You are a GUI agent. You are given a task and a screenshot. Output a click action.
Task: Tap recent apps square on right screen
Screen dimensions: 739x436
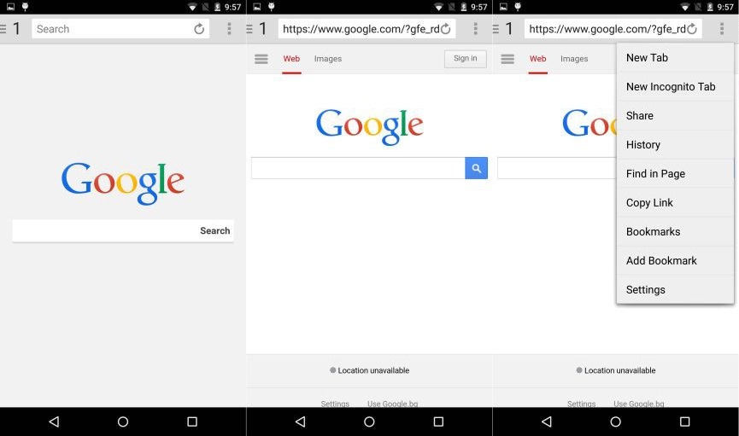pos(684,421)
